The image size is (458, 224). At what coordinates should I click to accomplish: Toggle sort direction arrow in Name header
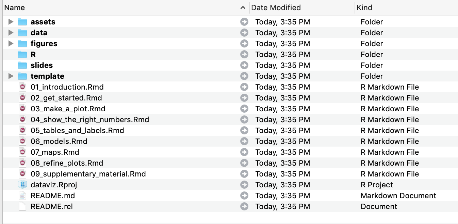243,7
